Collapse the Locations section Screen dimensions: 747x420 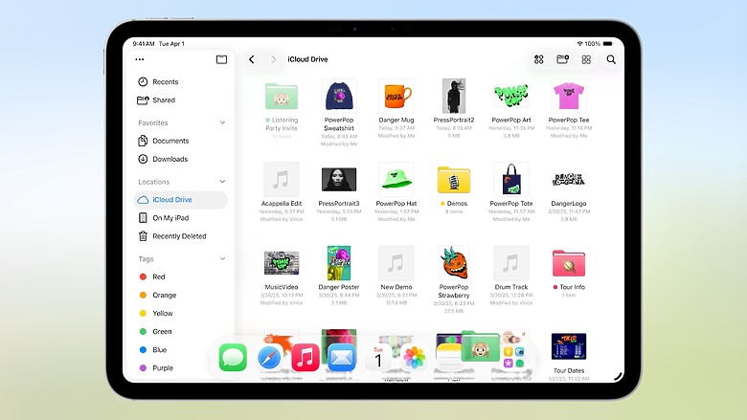(x=222, y=182)
